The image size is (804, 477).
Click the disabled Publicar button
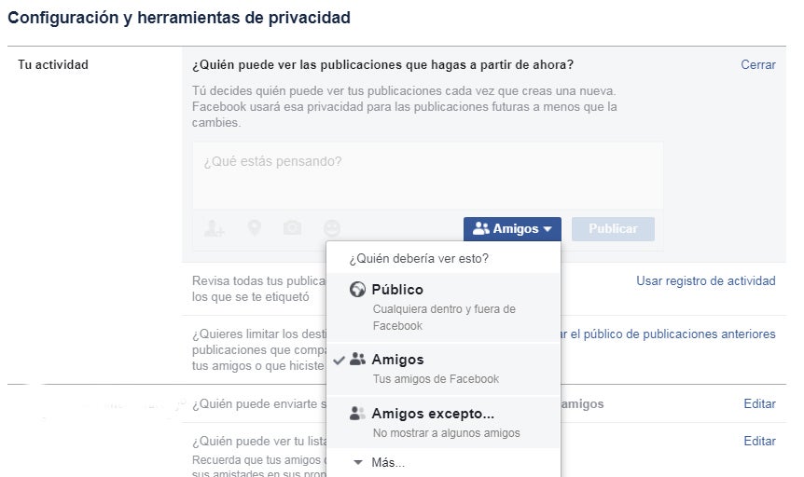[x=613, y=228]
